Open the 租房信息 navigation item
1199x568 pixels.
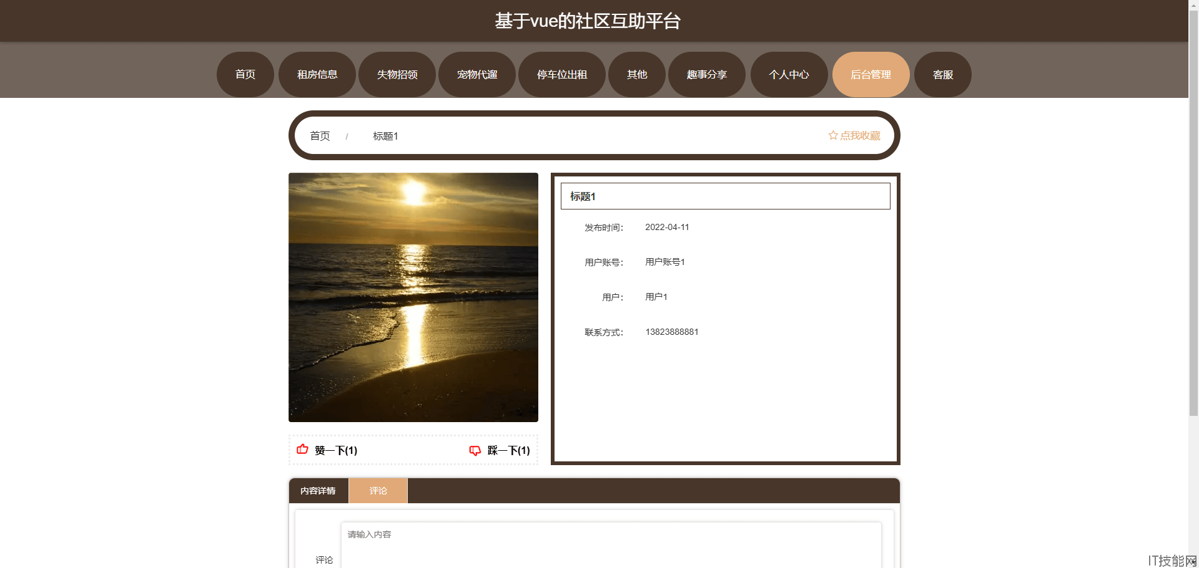point(317,74)
